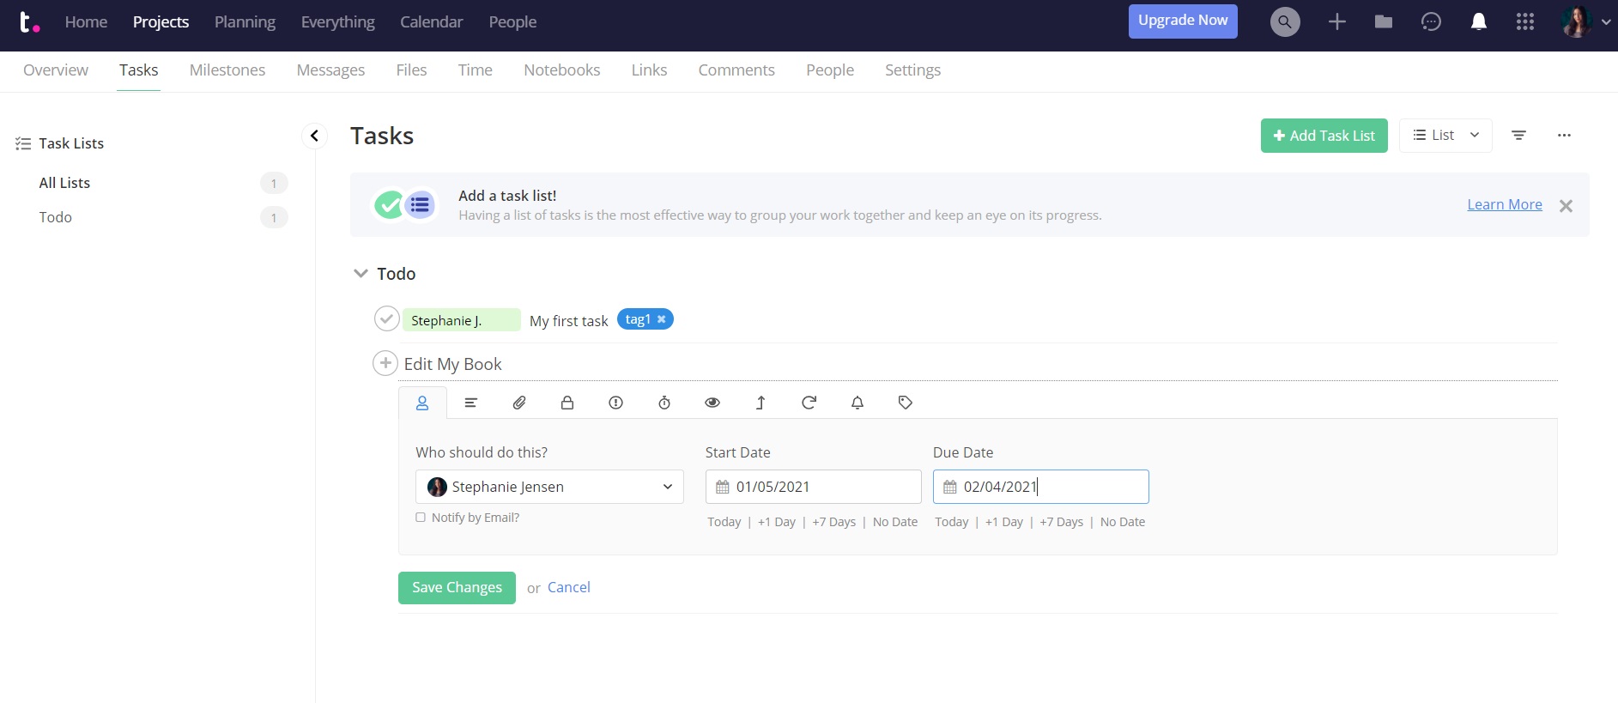1618x703 pixels.
Task: Open People in top navigation bar
Action: point(512,21)
